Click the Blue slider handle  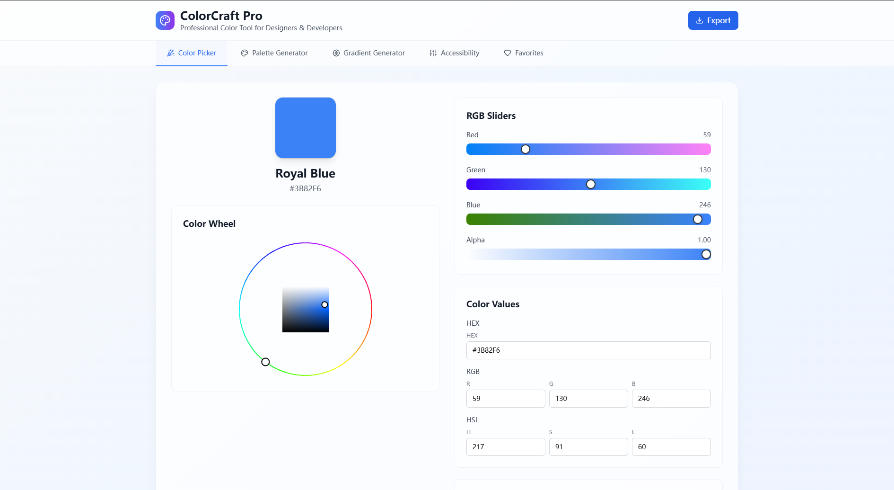coord(697,219)
